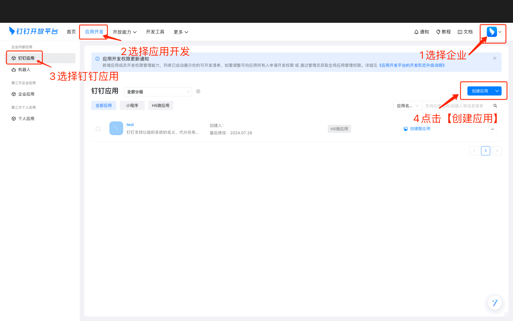Viewport: 513px width, 321px height.
Task: Open 开发工具 in top navigation
Action: pyautogui.click(x=155, y=32)
